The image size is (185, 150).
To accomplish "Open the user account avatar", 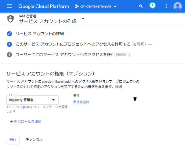I will [x=177, y=6].
